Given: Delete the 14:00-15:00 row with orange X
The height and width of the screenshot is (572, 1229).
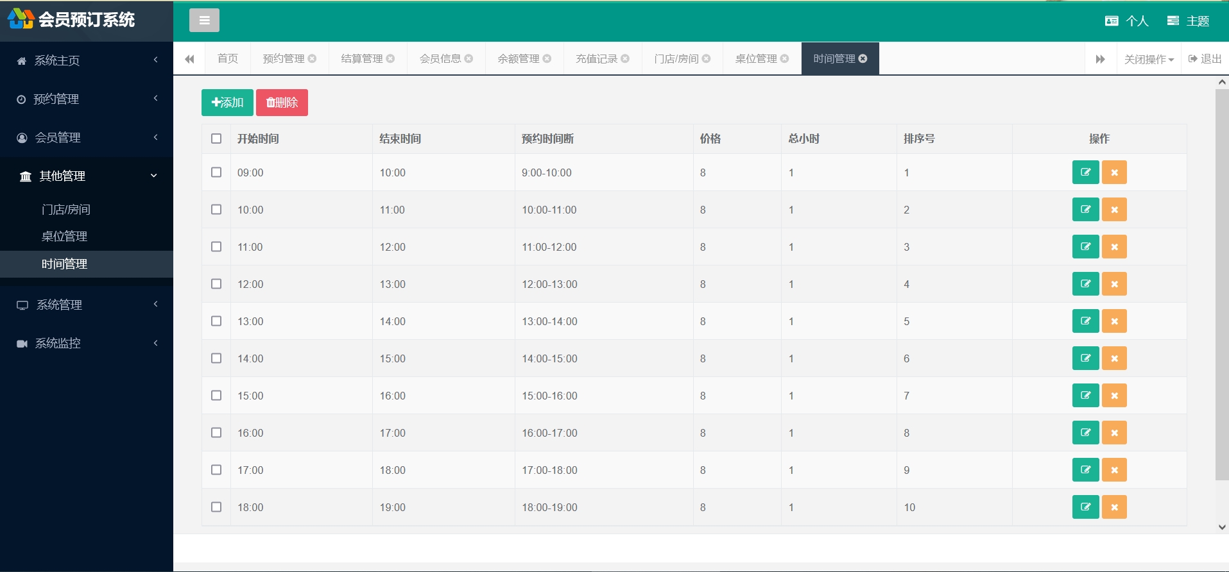Looking at the screenshot, I should point(1114,358).
